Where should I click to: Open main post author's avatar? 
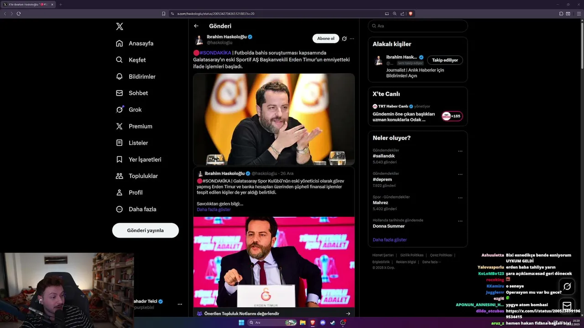coord(199,40)
